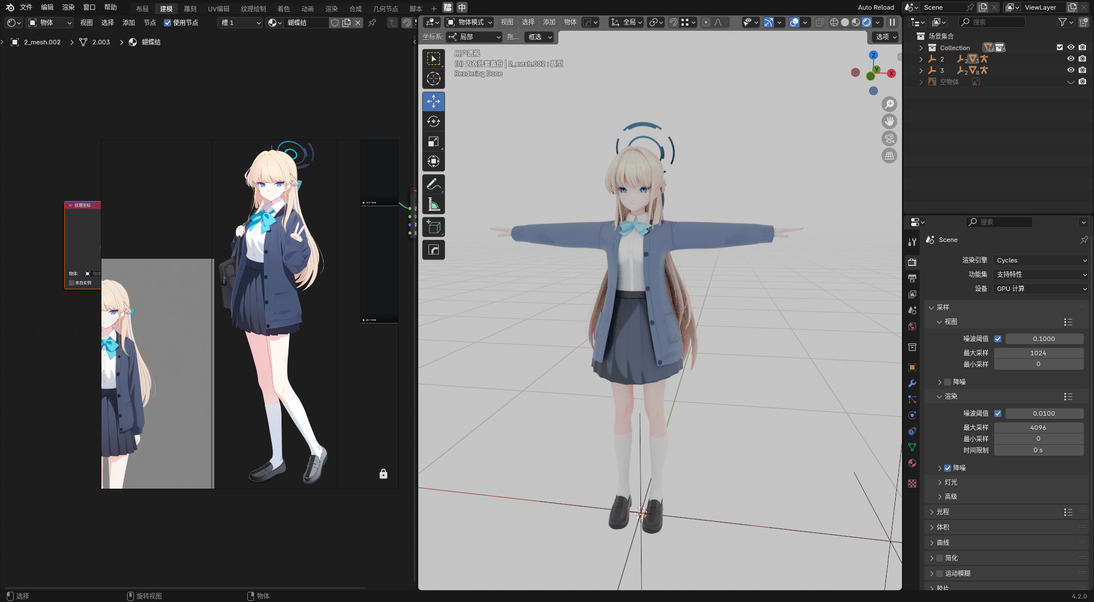The height and width of the screenshot is (602, 1094).
Task: Choose the Add Cube tool
Action: point(433,227)
